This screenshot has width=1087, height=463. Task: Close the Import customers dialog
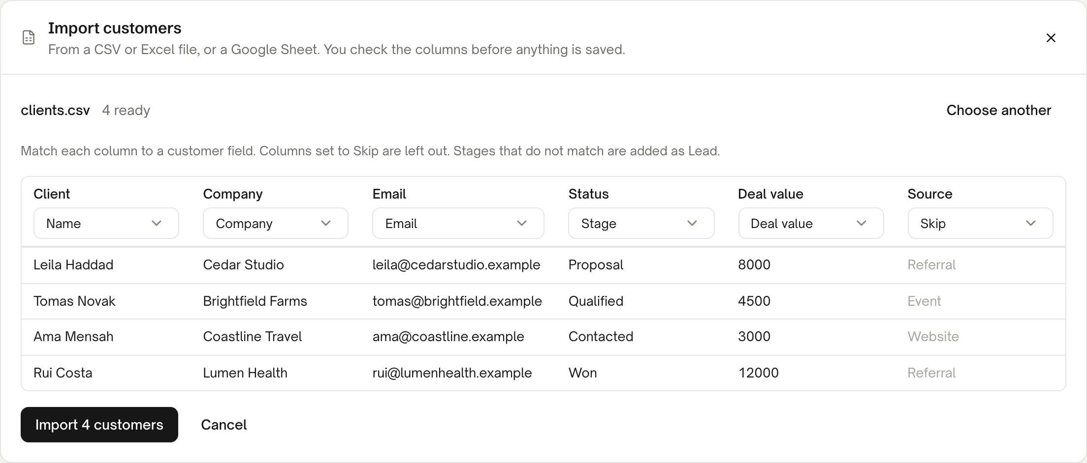[x=1051, y=38]
